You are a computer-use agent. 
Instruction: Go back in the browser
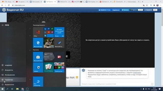click(2, 5)
